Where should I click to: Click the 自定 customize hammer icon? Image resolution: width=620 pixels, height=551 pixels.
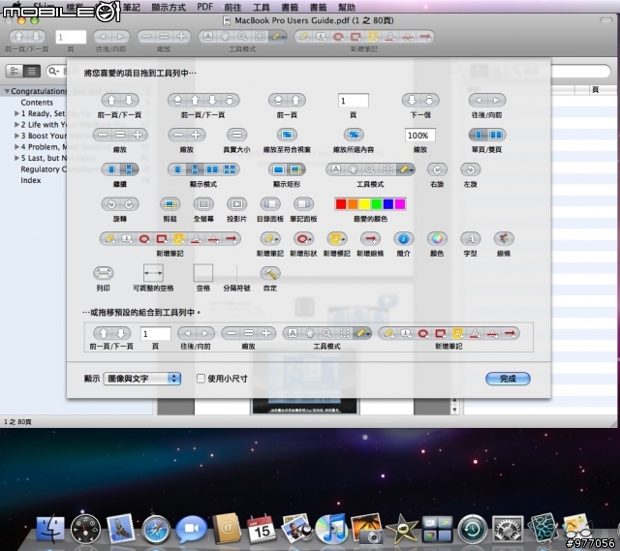[270, 273]
